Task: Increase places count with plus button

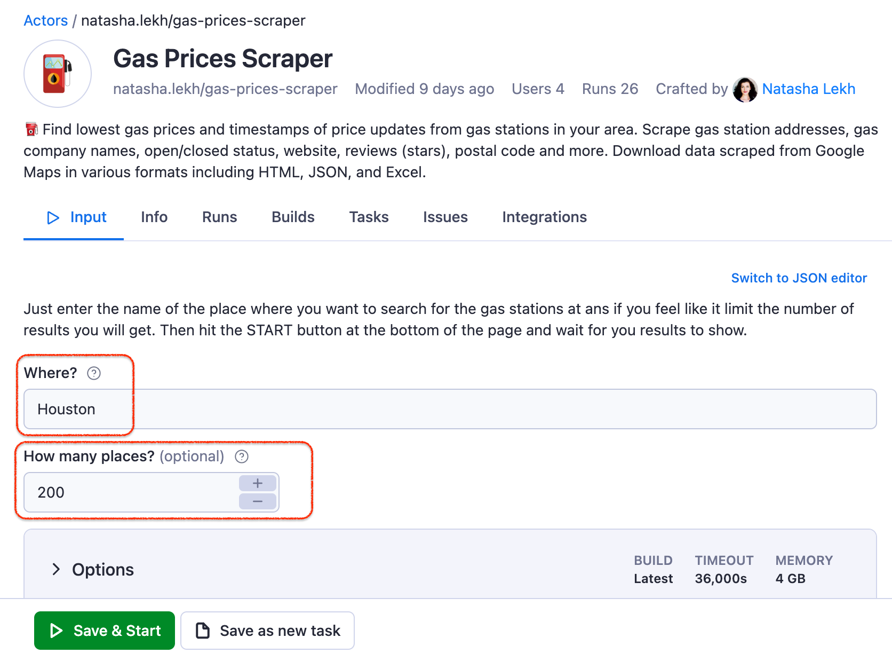Action: coord(258,483)
